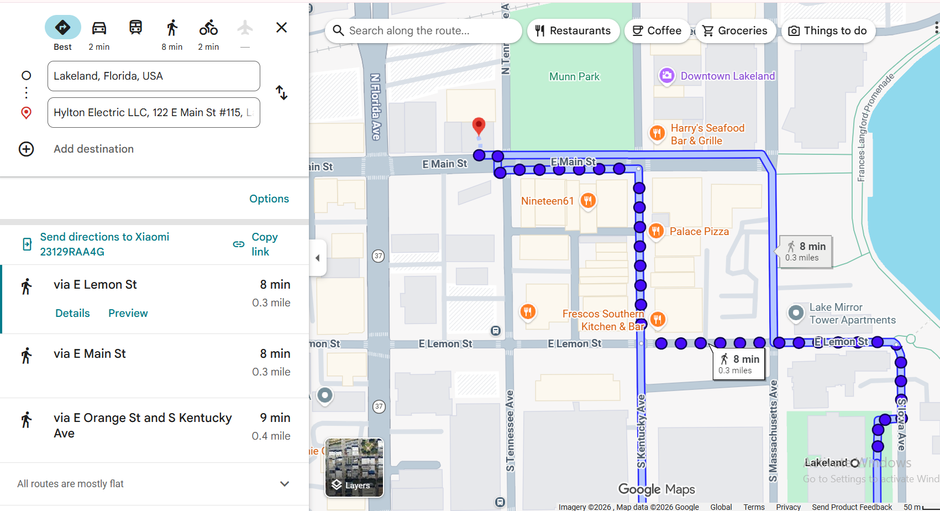Open the Nineteen61 restaurant marker
Viewport: 940px width, 511px height.
pos(588,200)
